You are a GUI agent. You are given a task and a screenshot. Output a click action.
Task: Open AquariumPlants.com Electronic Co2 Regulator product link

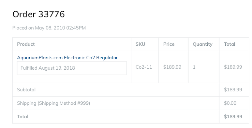[x=67, y=58]
